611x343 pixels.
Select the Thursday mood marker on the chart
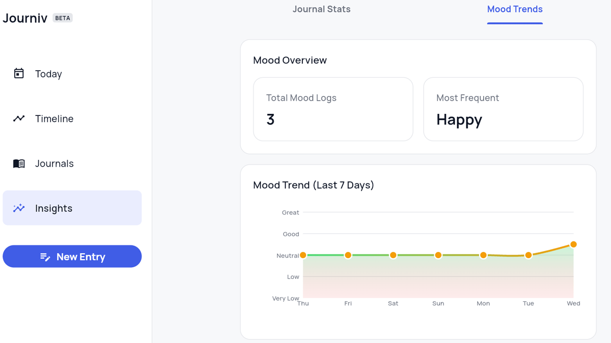pos(303,255)
